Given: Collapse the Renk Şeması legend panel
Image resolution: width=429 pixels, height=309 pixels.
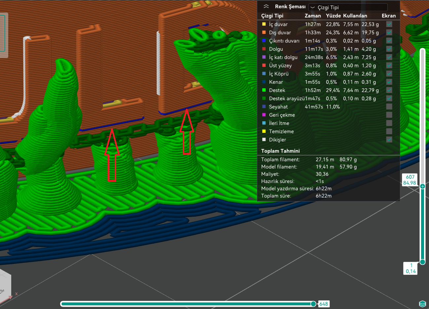Looking at the screenshot, I should click(266, 7).
